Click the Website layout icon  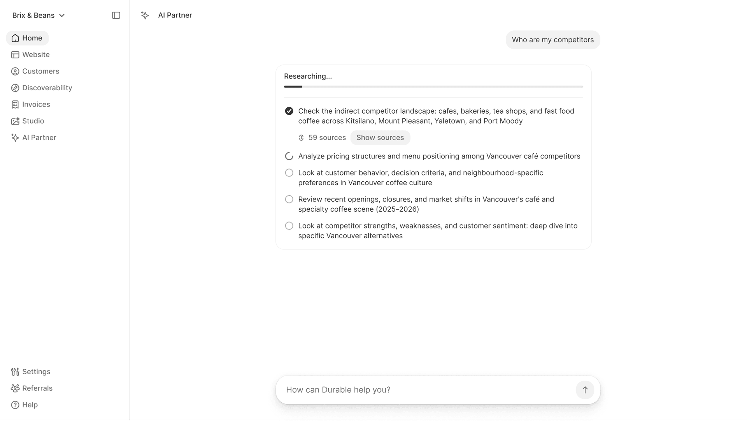(x=15, y=55)
